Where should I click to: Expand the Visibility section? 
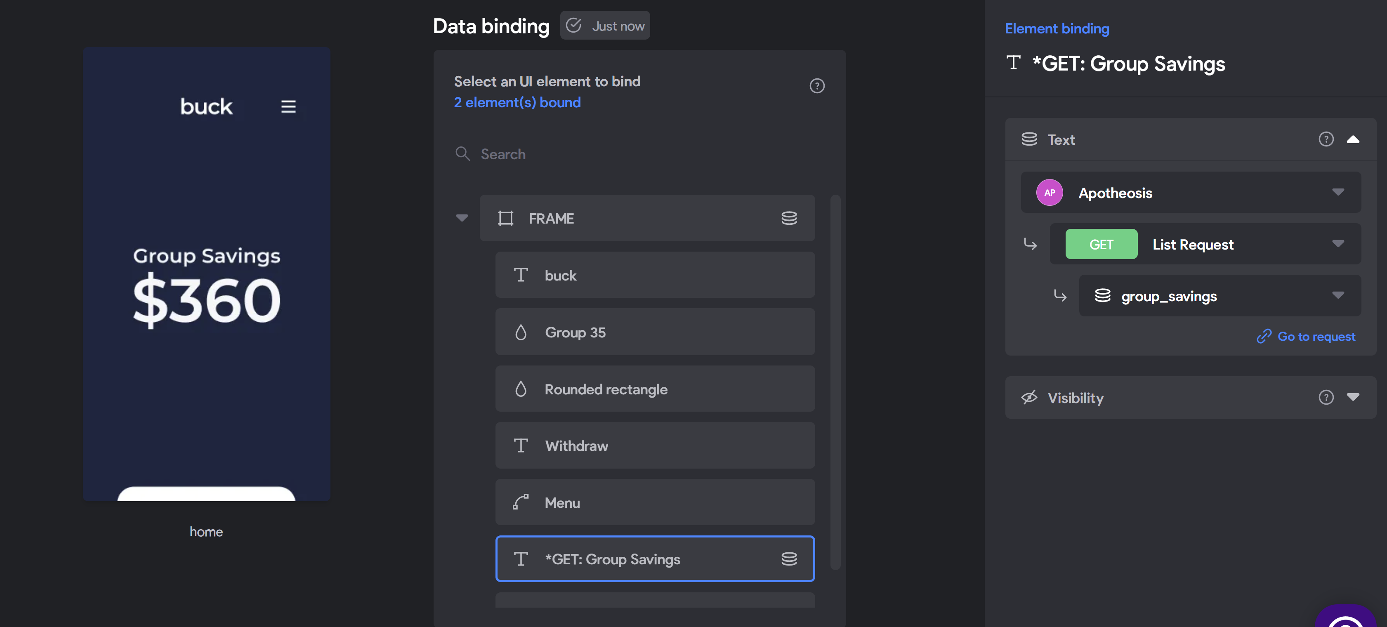1352,397
